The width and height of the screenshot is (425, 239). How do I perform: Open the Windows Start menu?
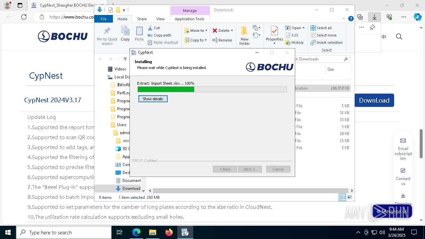pos(8,232)
